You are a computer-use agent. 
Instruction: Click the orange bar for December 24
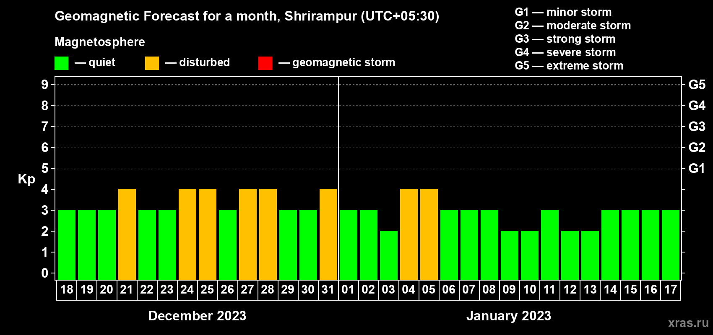click(x=187, y=234)
